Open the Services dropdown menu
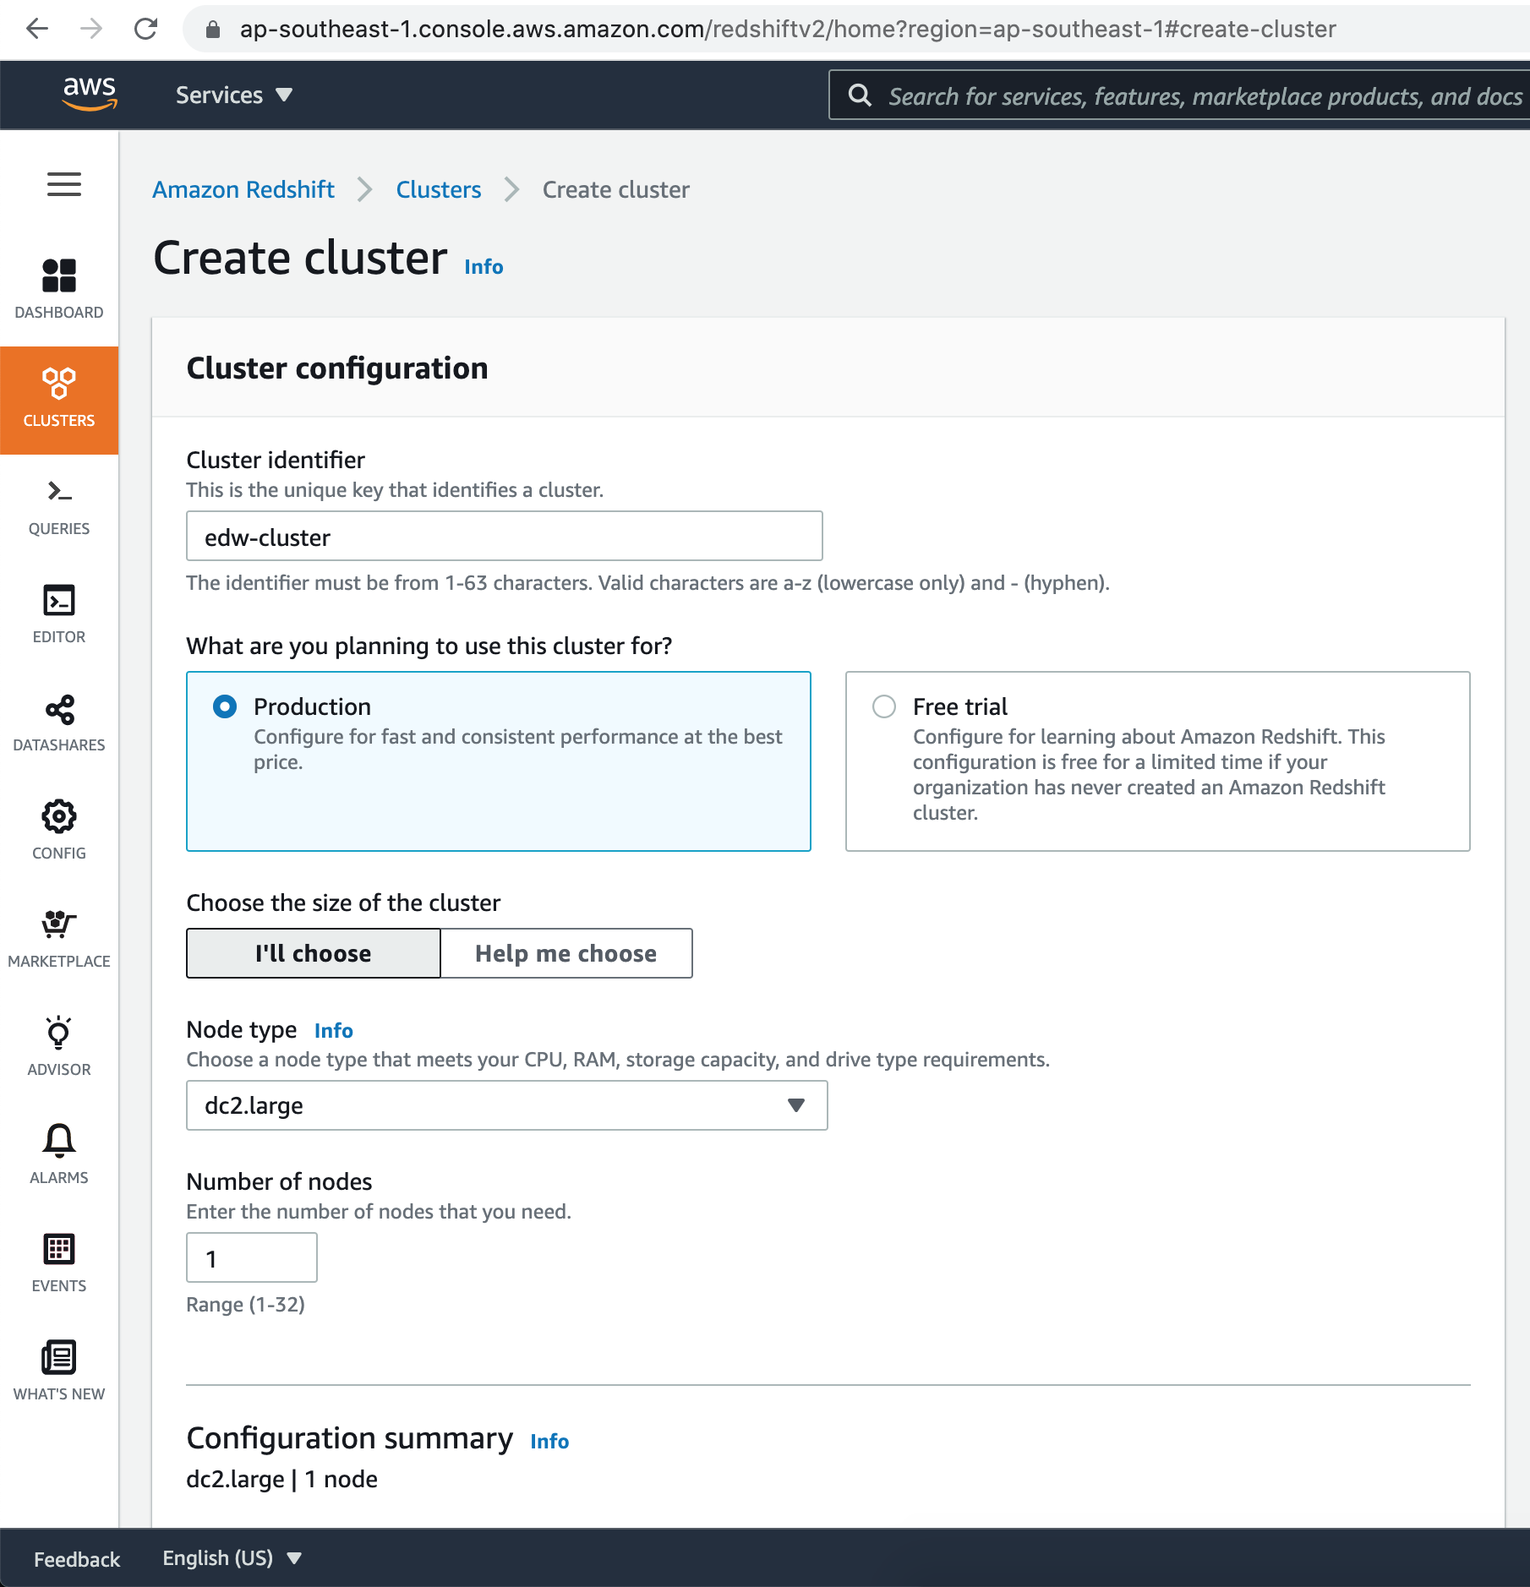The width and height of the screenshot is (1530, 1587). click(x=234, y=95)
